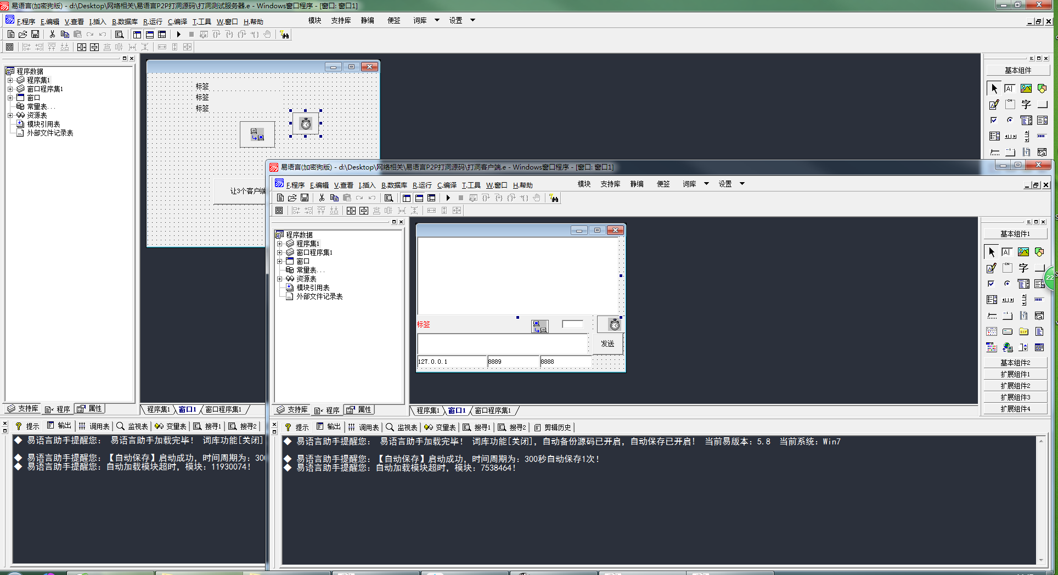Click the 发送 button on the client form
This screenshot has height=575, width=1058.
pos(607,343)
